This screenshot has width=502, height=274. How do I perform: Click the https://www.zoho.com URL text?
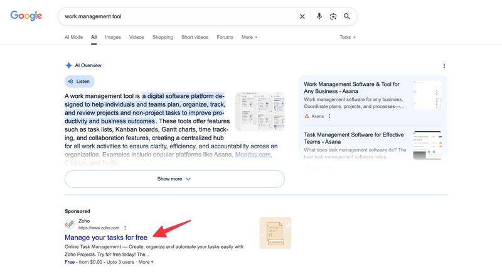pos(99,228)
